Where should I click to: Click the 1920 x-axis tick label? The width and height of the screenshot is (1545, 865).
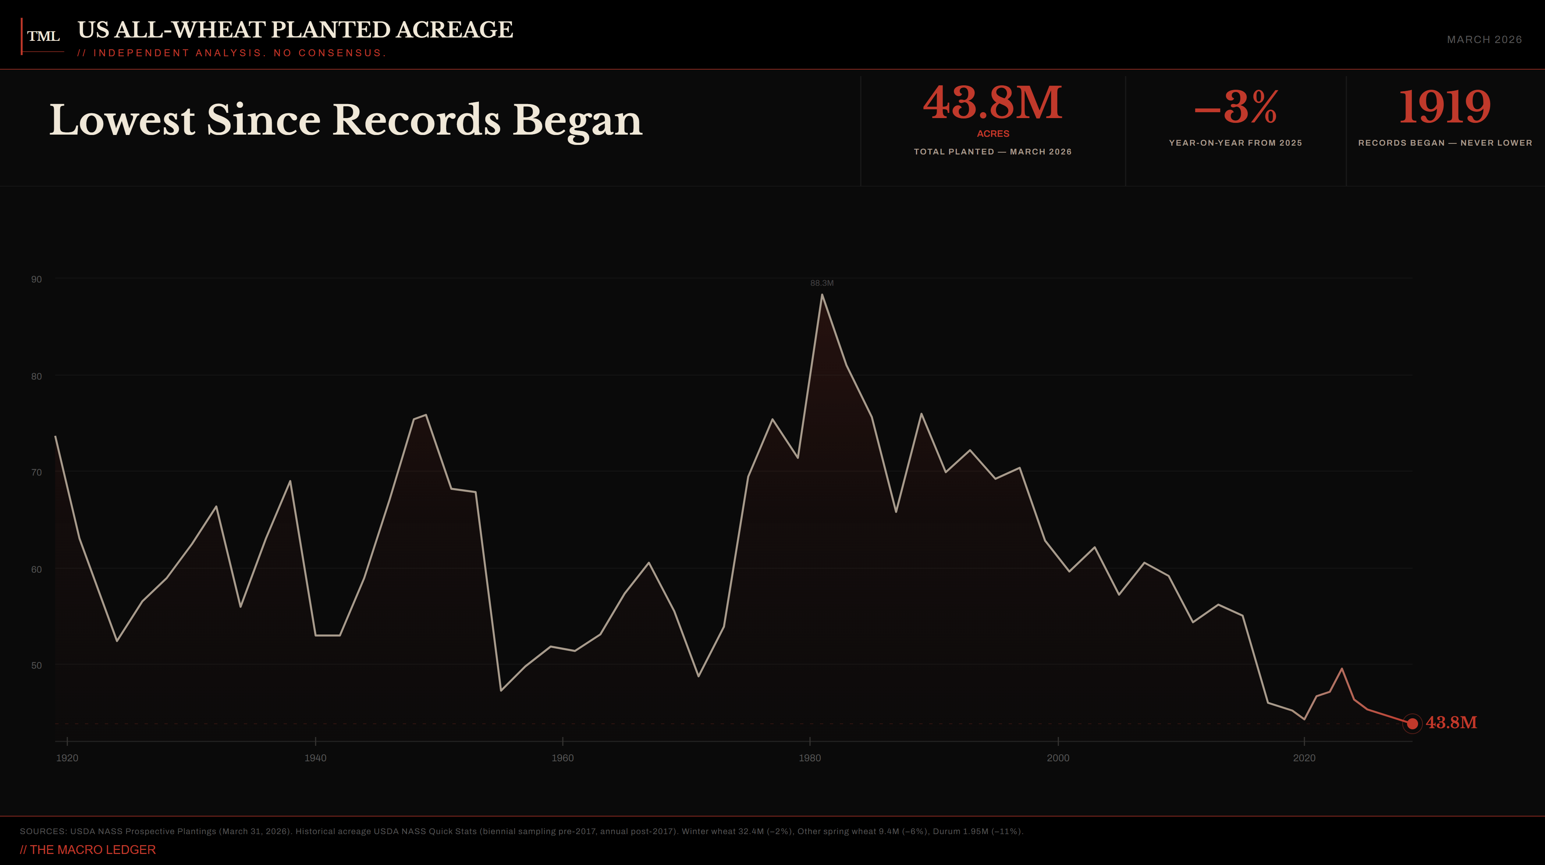[67, 758]
